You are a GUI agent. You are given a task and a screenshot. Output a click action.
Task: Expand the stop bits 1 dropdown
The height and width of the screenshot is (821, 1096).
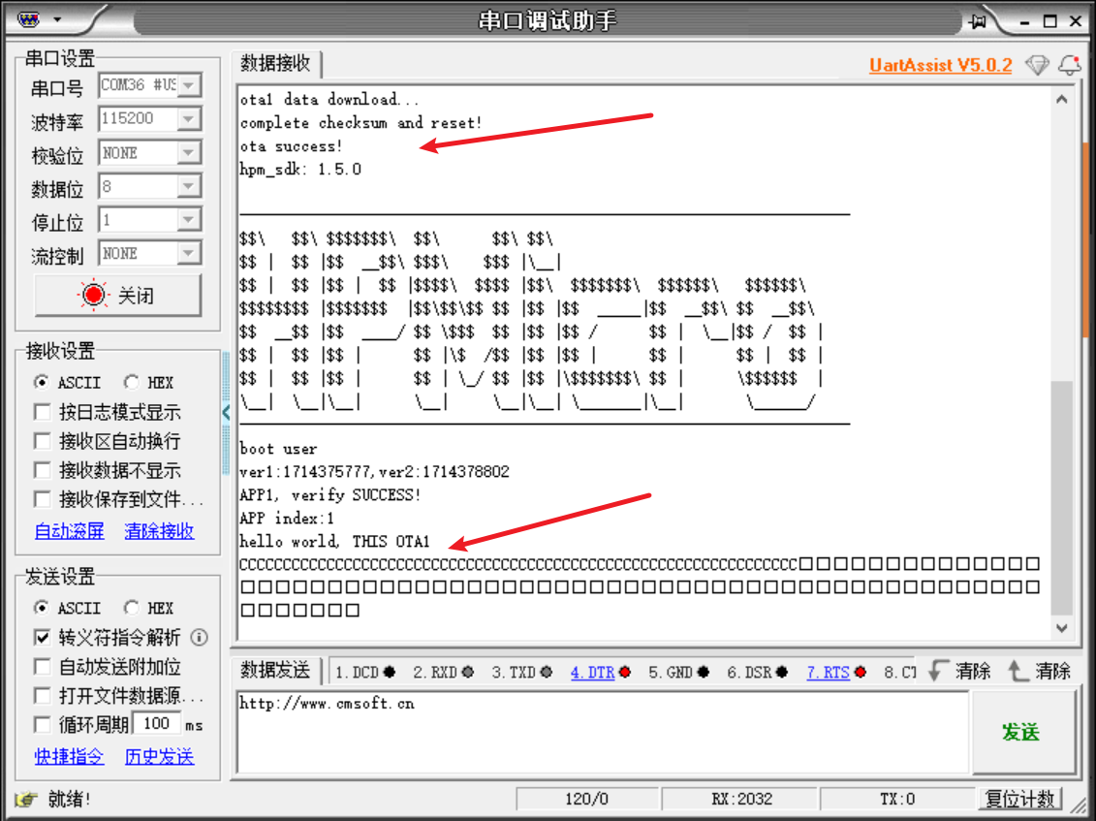[x=189, y=220]
